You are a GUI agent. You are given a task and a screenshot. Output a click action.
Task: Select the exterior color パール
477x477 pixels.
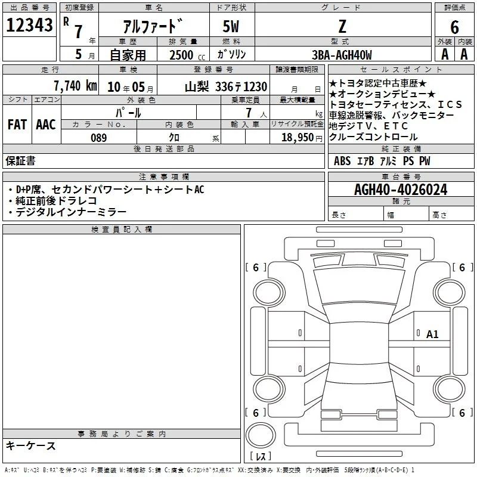click(x=128, y=113)
